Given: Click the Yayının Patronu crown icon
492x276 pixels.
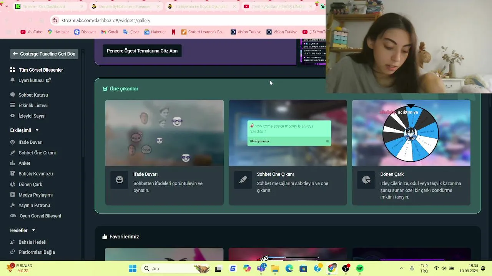Looking at the screenshot, I should pos(13,205).
